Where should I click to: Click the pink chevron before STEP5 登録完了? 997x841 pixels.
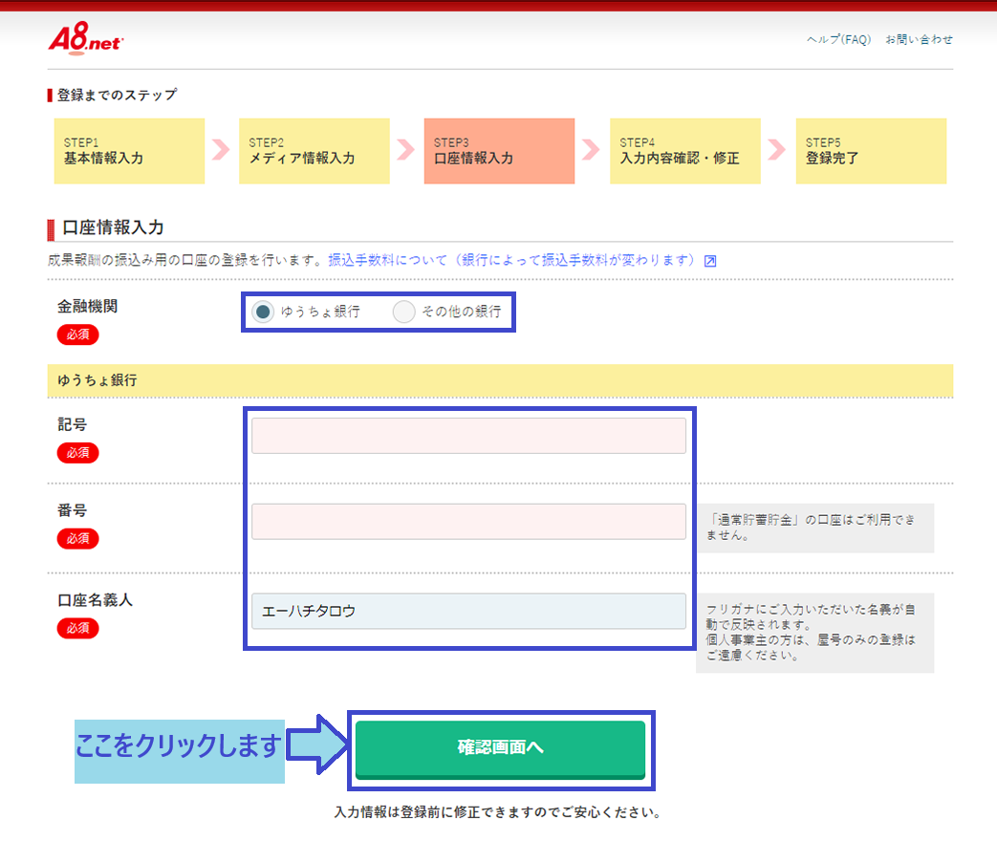click(x=776, y=150)
